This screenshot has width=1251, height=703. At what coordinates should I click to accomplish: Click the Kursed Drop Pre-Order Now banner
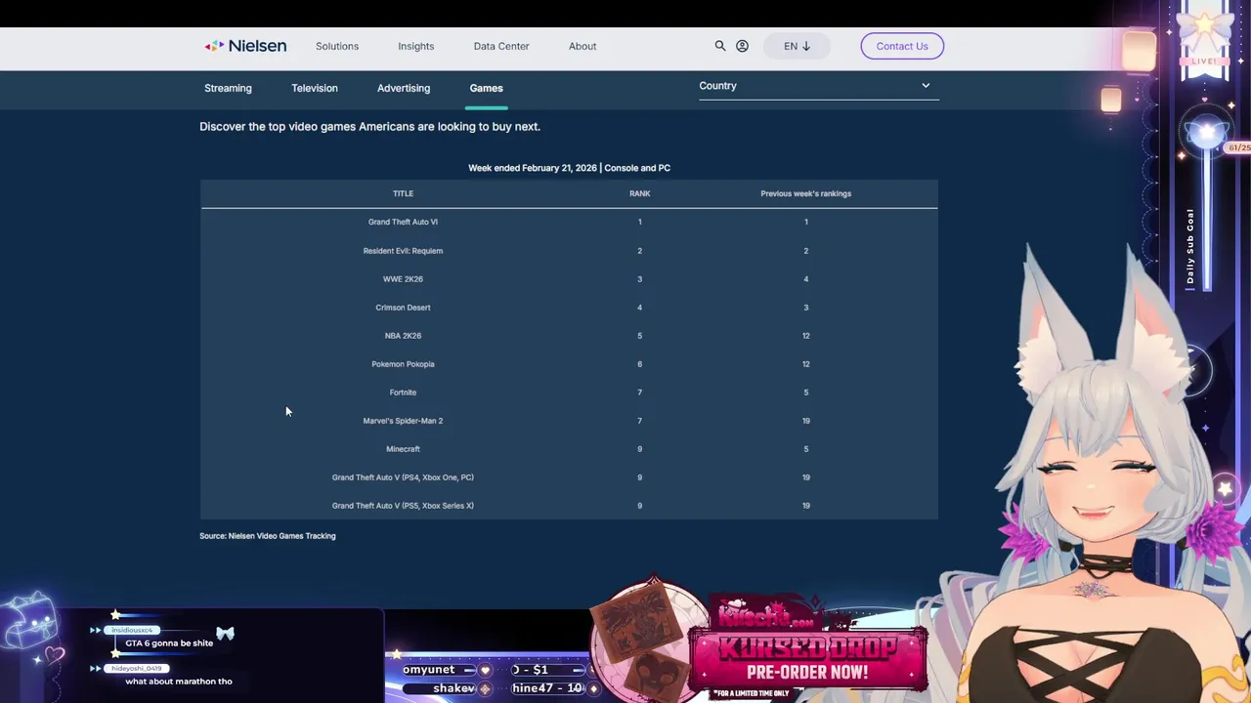[x=807, y=649]
